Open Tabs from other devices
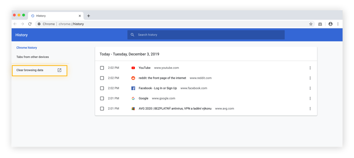354x158 pixels. [32, 57]
